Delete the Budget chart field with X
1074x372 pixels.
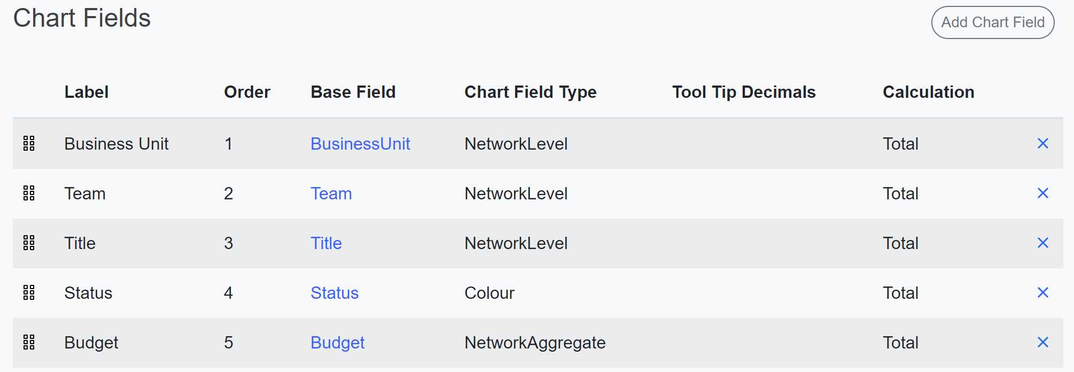(1042, 342)
